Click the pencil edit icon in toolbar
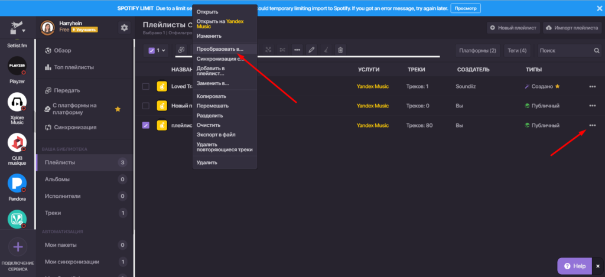Screen dimensions: 605x277 click(312, 50)
